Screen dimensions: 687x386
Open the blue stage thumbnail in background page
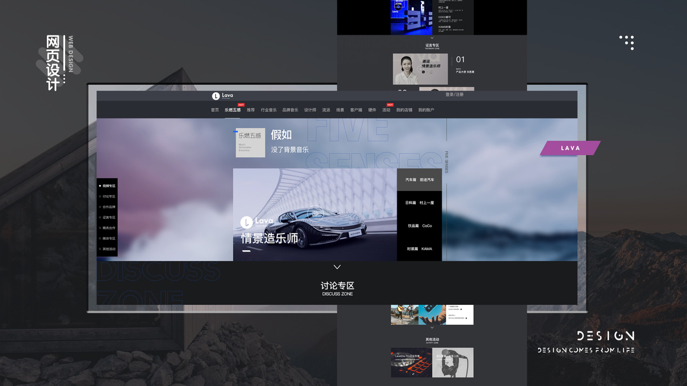pos(411,17)
